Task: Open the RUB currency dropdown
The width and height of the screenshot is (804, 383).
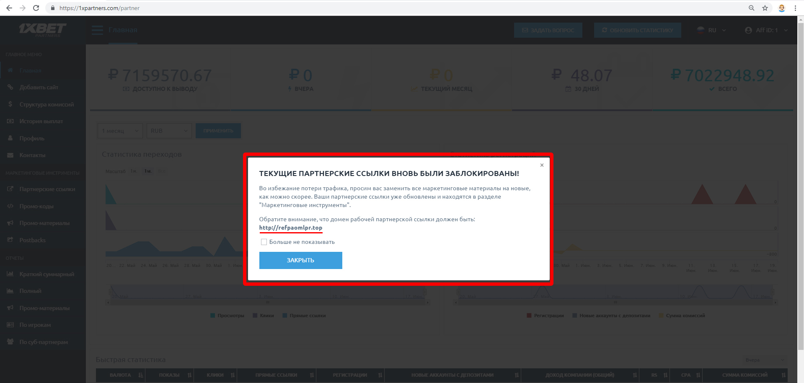Action: click(x=169, y=131)
